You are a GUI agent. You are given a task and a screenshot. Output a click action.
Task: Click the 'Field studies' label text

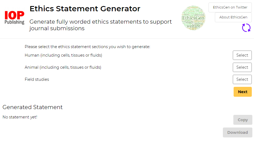[37, 79]
